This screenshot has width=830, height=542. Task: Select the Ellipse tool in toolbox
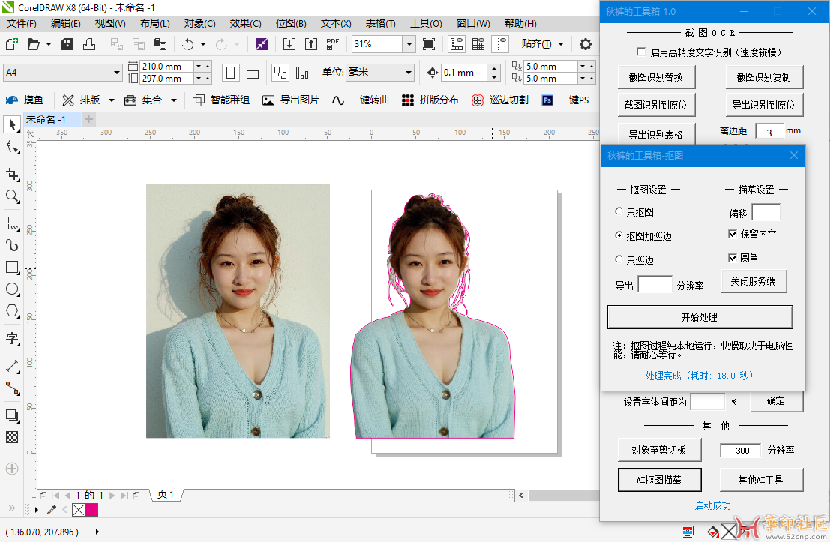12,289
